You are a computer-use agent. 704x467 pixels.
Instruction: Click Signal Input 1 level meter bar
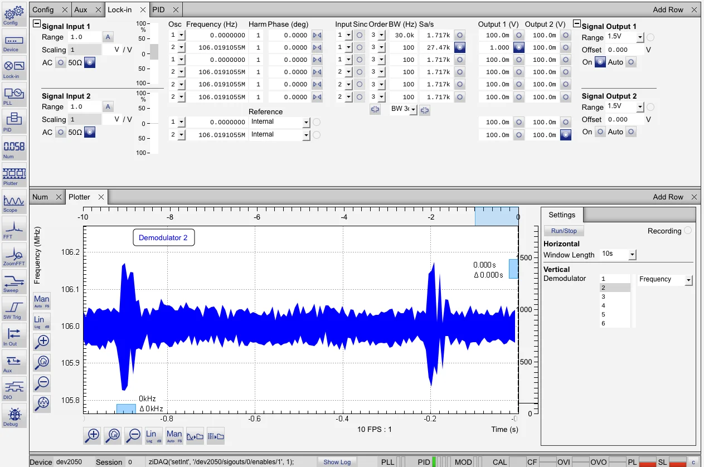pos(154,54)
